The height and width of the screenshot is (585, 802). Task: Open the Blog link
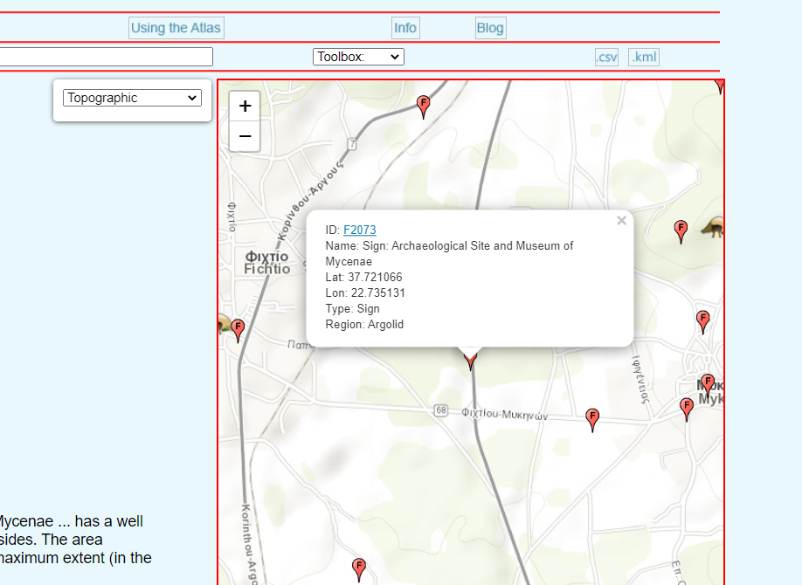coord(490,28)
